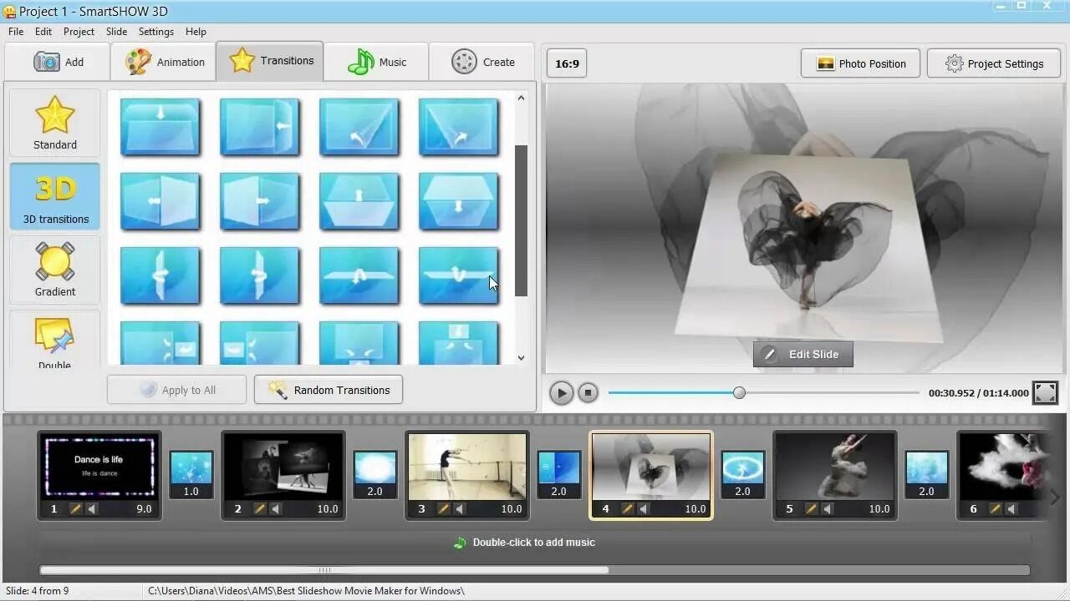1070x601 pixels.
Task: Apply Random Transitions
Action: point(329,390)
